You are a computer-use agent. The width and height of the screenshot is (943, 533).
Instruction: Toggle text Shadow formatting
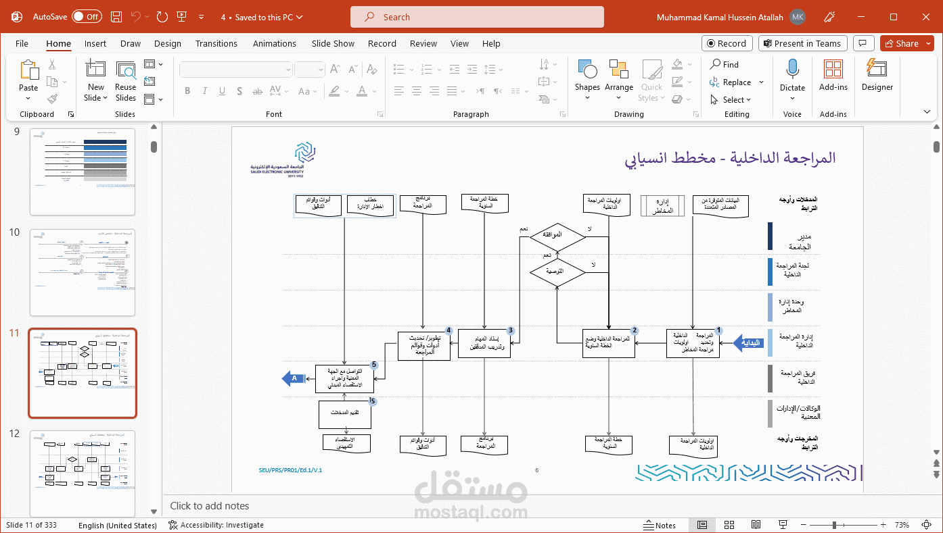(239, 91)
